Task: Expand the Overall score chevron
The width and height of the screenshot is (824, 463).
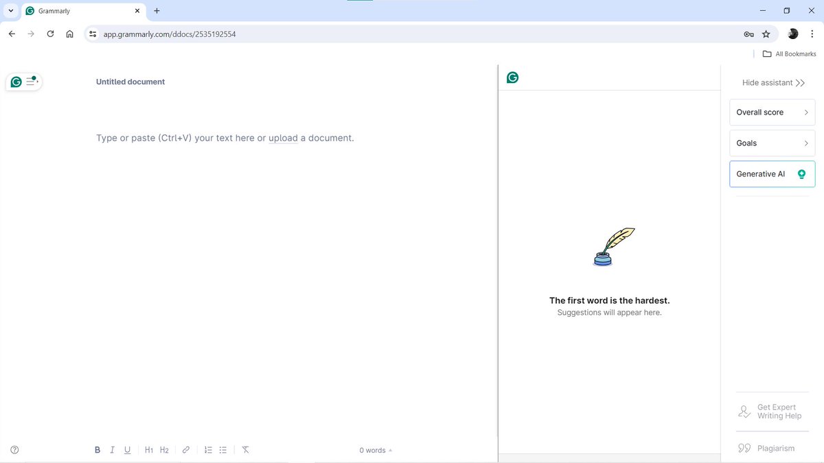Action: point(806,112)
